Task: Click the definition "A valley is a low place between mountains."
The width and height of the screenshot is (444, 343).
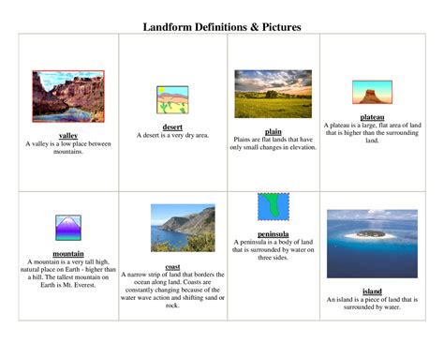Action: 68,148
